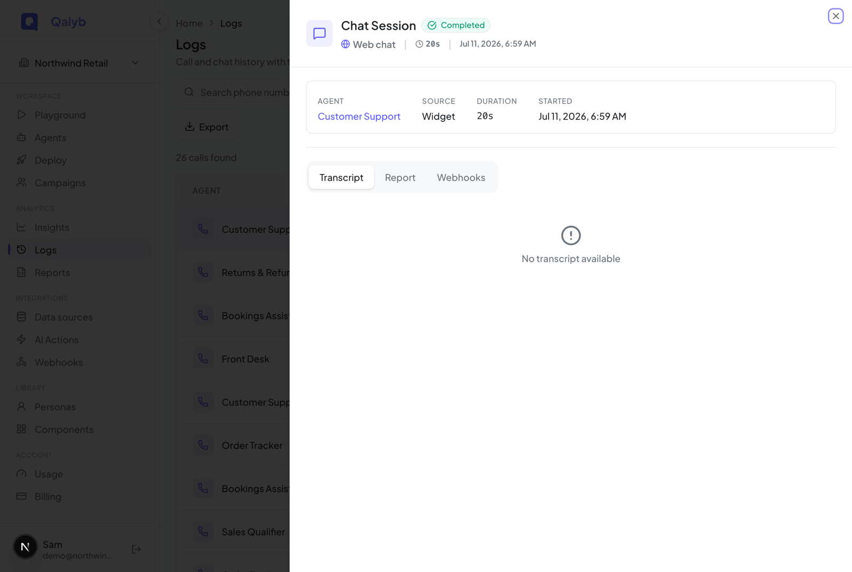Click the Home breadcrumb link
852x572 pixels.
189,23
